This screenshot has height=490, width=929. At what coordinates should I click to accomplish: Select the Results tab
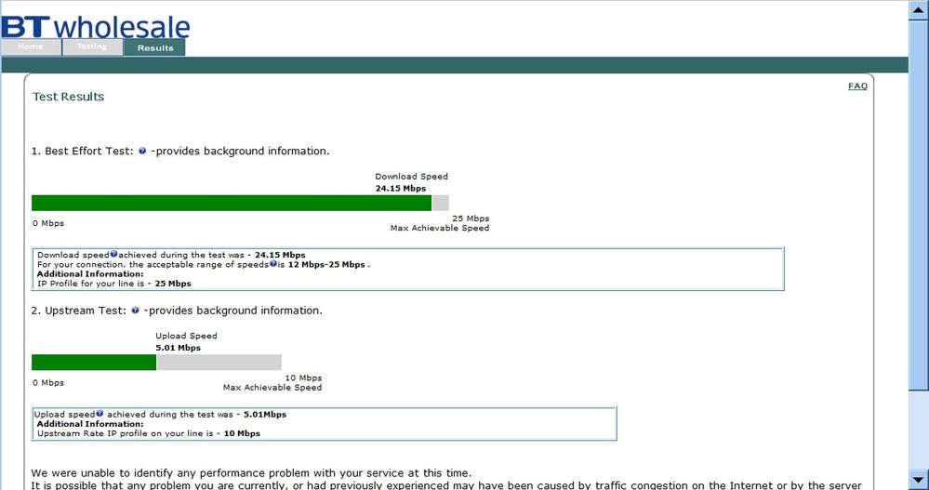[x=154, y=47]
